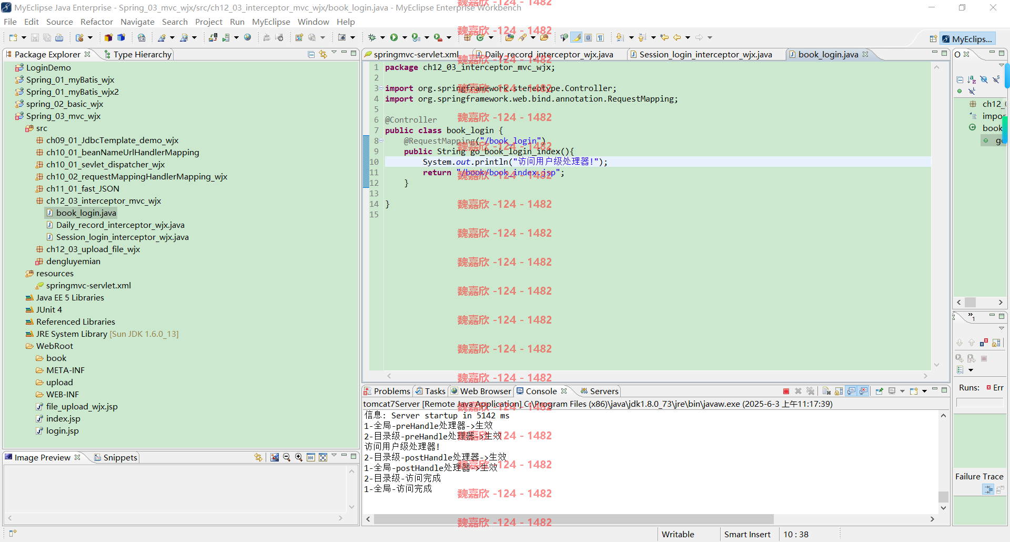Toggle Show Console on standard output change
This screenshot has width=1010, height=542.
851,391
